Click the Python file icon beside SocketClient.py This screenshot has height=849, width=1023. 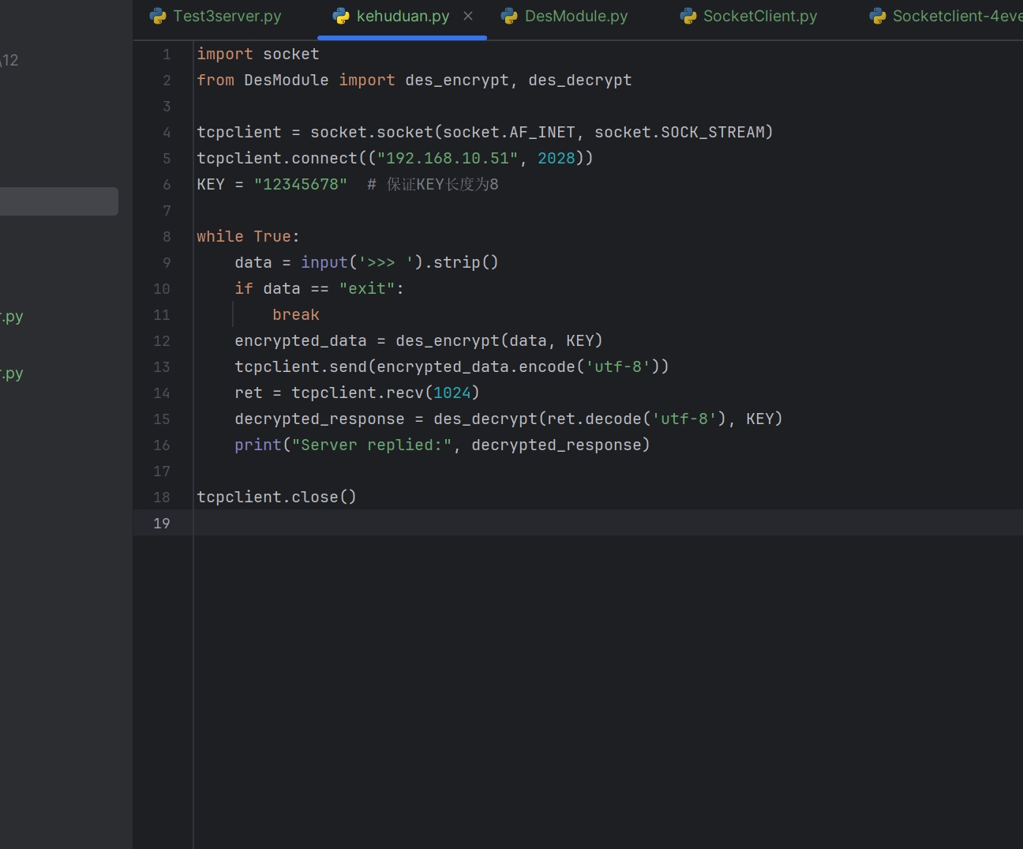tap(688, 16)
